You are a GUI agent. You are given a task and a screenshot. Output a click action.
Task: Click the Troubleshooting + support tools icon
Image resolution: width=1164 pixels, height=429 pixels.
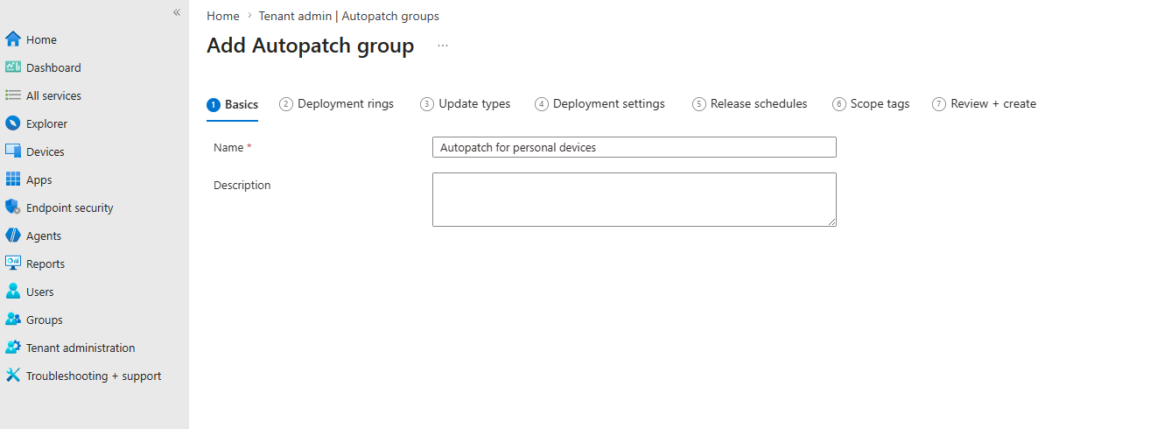[13, 376]
